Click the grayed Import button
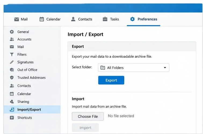This screenshot has width=203, height=134. click(85, 128)
